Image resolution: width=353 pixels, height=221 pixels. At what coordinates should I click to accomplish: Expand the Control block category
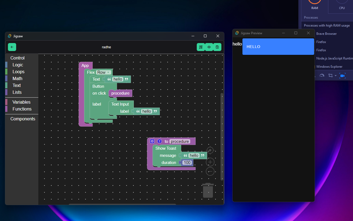pos(18,58)
